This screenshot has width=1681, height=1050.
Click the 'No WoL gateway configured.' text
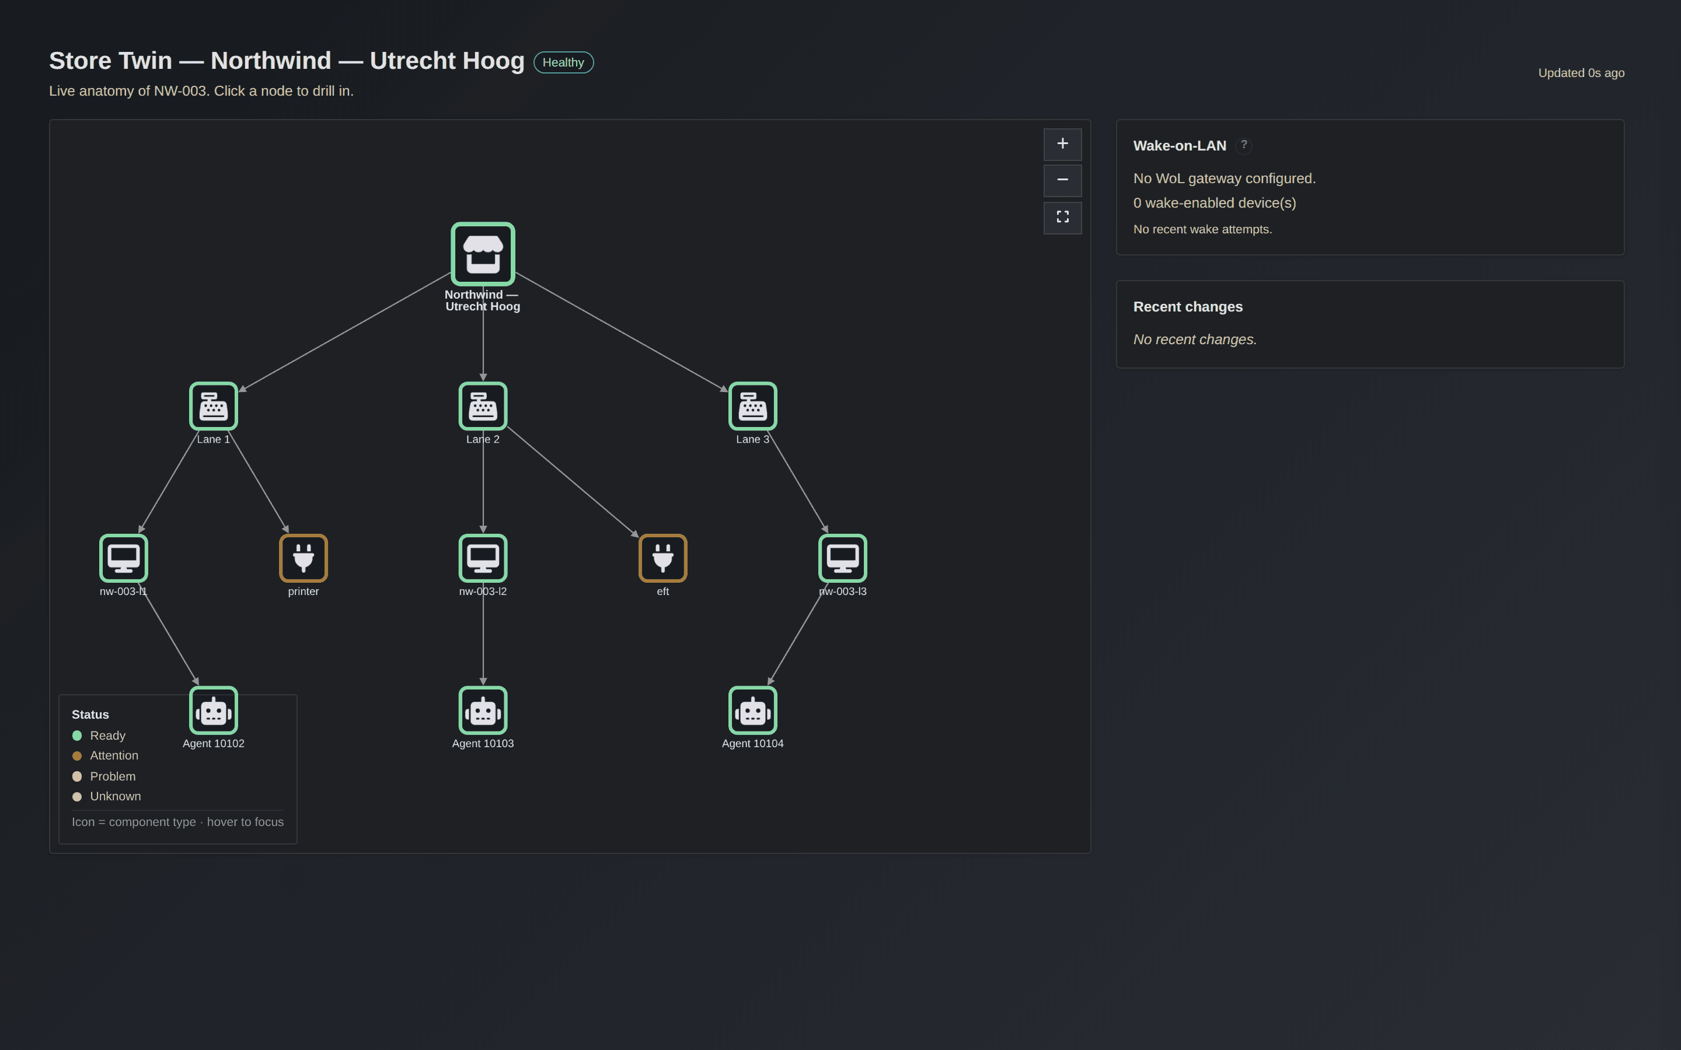pyautogui.click(x=1224, y=178)
